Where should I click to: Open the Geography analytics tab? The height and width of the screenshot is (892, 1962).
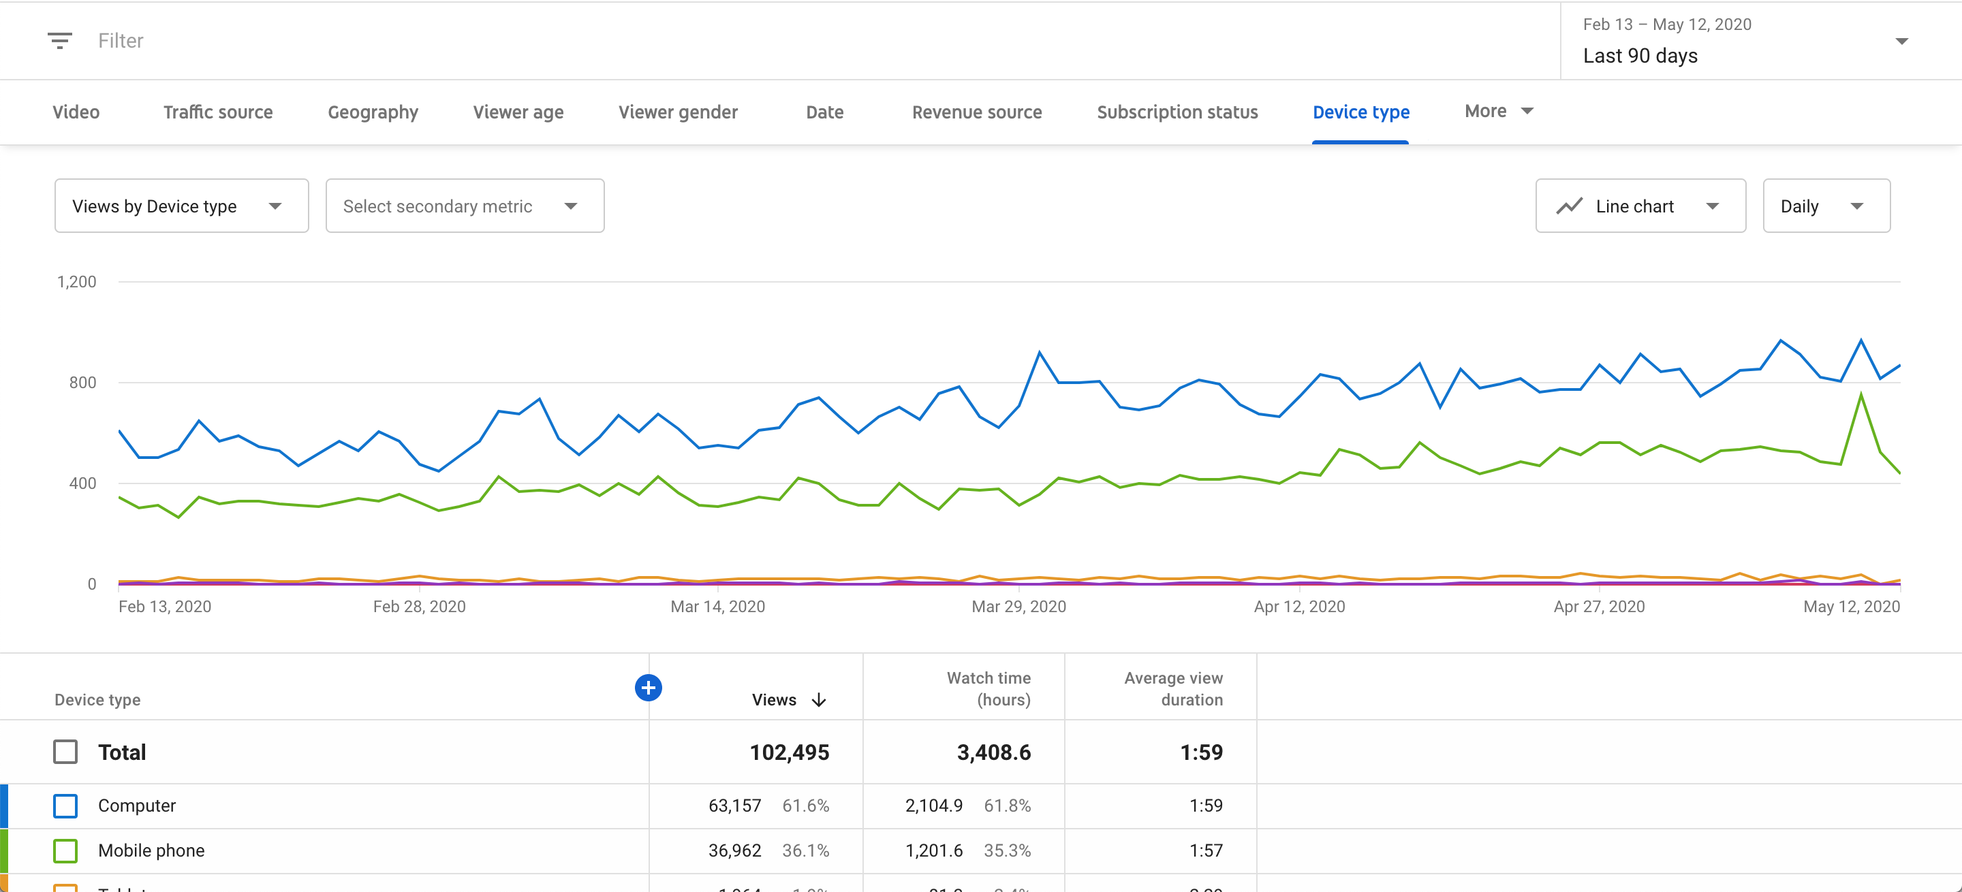(x=373, y=112)
